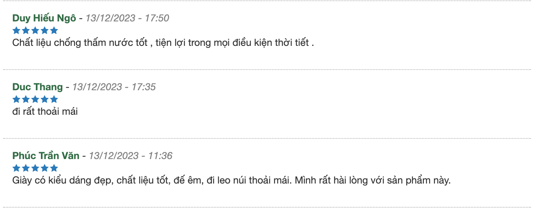
Task: Click third star of Phúc Trần Văn's rating
Action: pos(35,168)
